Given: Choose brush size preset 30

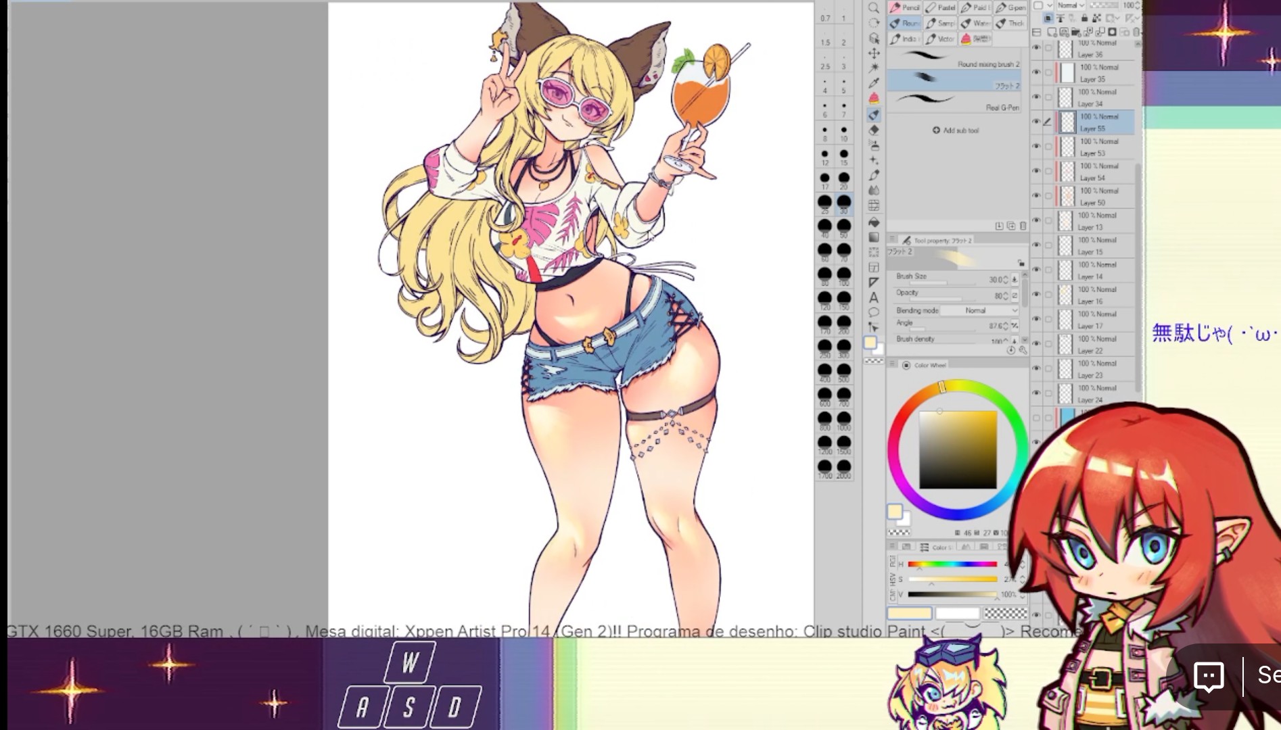Looking at the screenshot, I should point(843,203).
